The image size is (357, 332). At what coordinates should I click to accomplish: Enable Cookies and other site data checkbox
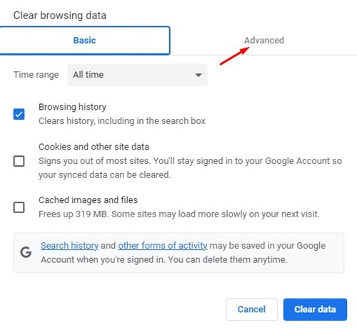pos(19,161)
